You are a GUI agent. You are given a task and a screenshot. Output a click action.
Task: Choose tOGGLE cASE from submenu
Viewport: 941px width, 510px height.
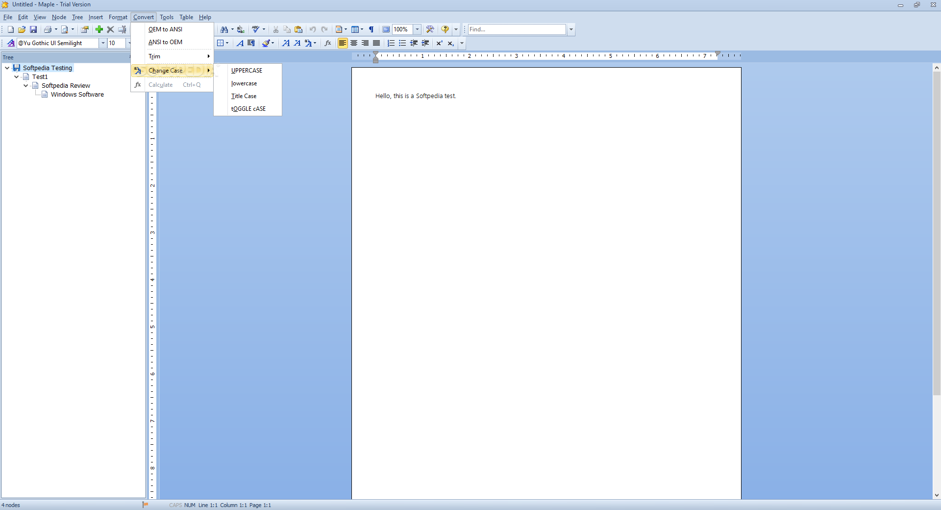coord(248,109)
